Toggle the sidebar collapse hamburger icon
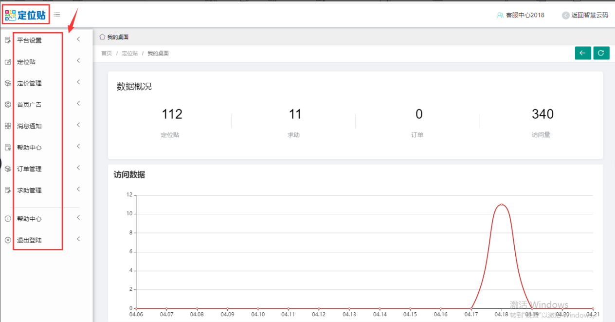 [x=57, y=15]
